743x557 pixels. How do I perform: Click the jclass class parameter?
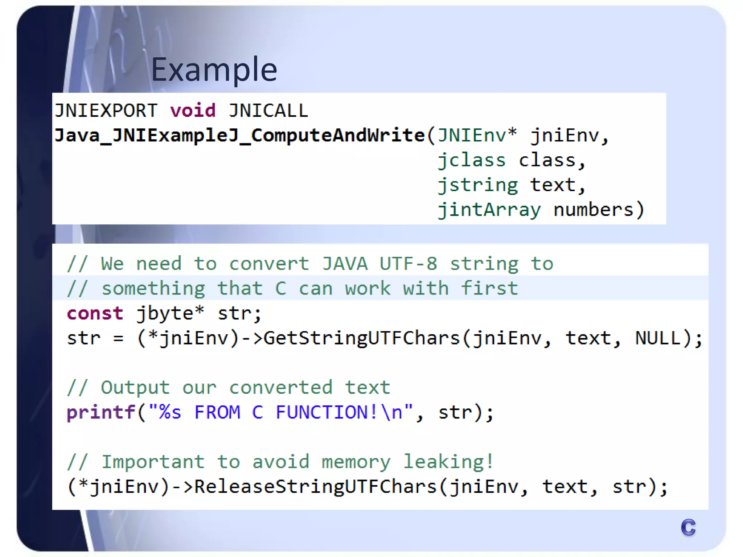click(511, 160)
